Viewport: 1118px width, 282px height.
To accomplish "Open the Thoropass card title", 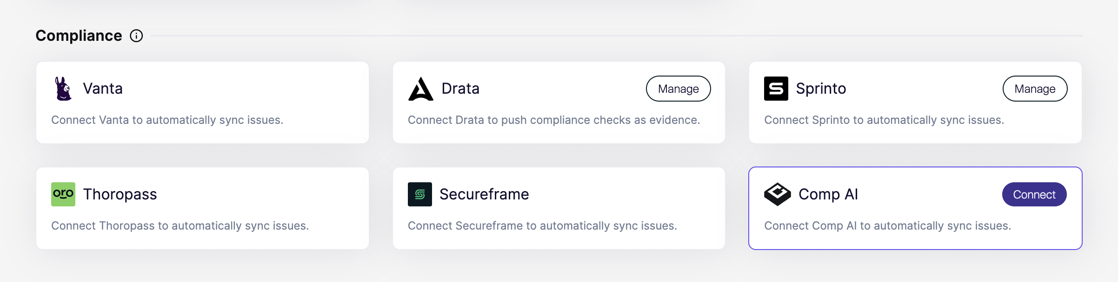I will [120, 194].
